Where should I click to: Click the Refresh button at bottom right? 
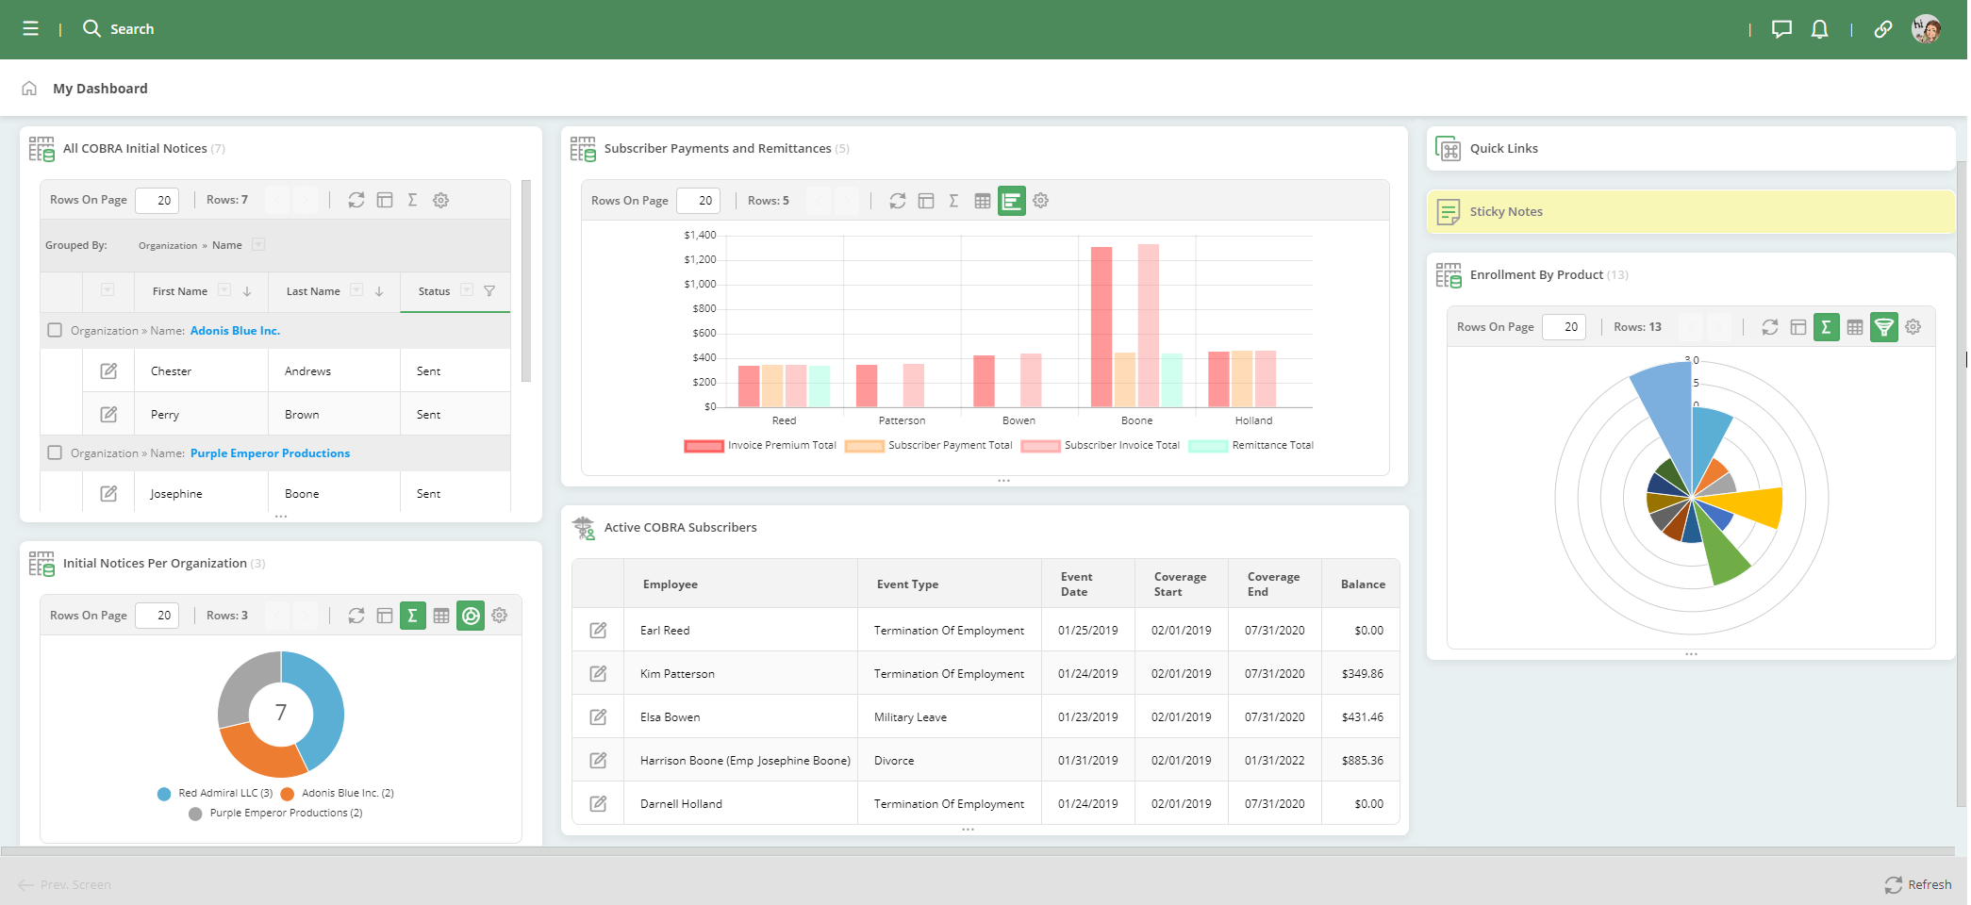pyautogui.click(x=1918, y=884)
